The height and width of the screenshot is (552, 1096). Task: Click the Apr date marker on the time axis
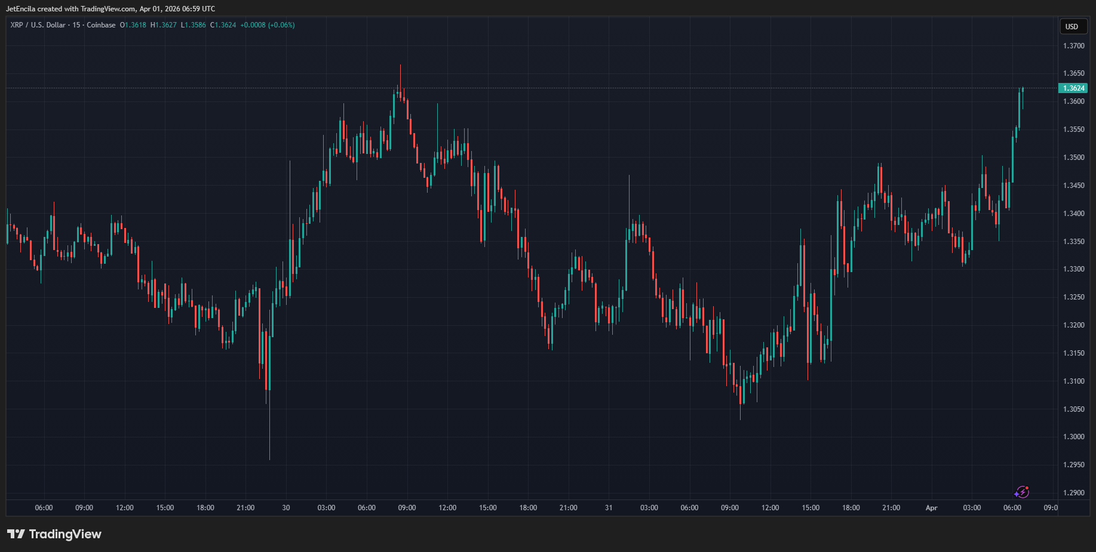tap(931, 508)
